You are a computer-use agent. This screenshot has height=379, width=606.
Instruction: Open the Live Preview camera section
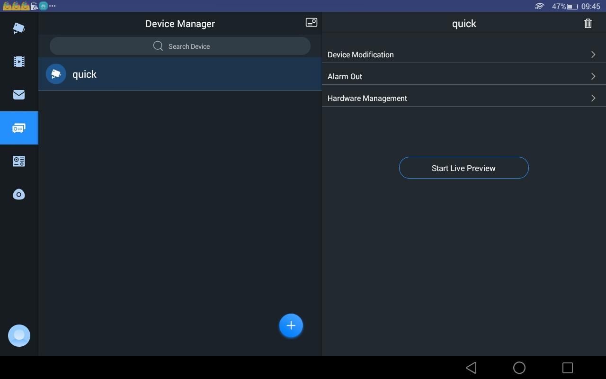point(19,28)
